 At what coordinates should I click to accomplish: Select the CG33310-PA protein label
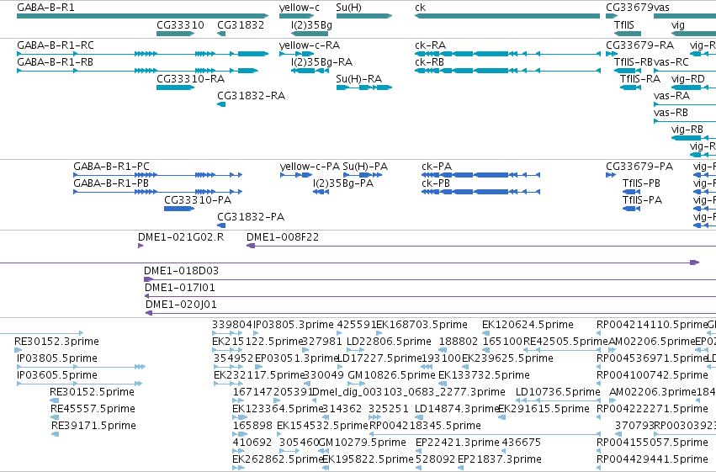point(198,200)
